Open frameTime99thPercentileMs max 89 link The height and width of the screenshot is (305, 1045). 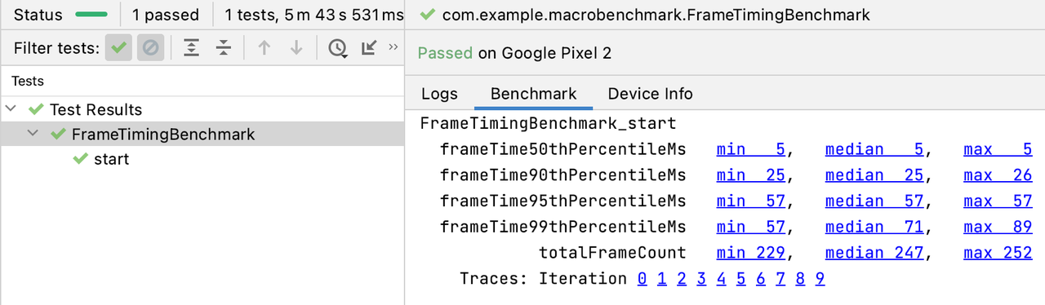pyautogui.click(x=998, y=227)
